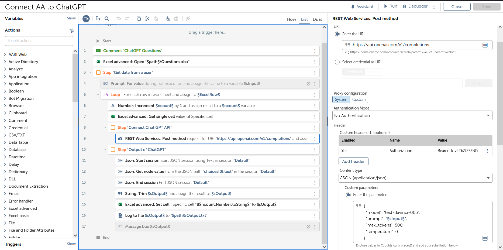Click the scissors cut icon

147,19
